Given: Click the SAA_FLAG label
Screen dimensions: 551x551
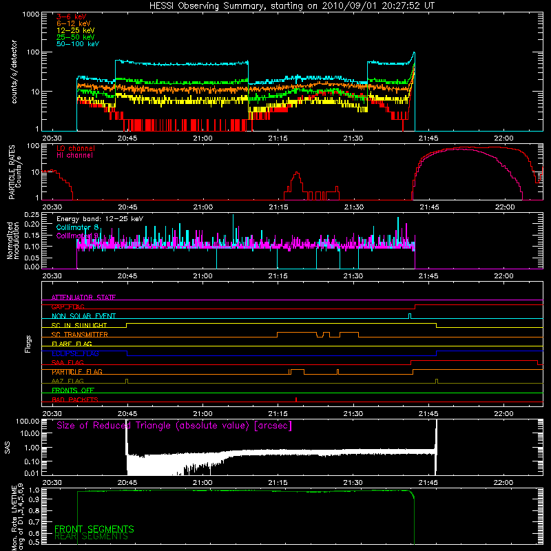Looking at the screenshot, I should (x=67, y=362).
